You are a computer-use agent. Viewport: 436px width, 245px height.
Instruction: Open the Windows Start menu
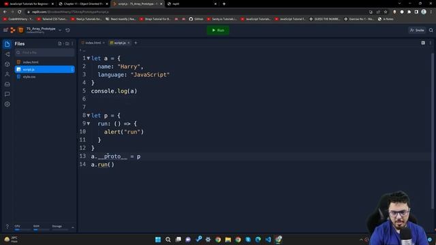click(158, 240)
